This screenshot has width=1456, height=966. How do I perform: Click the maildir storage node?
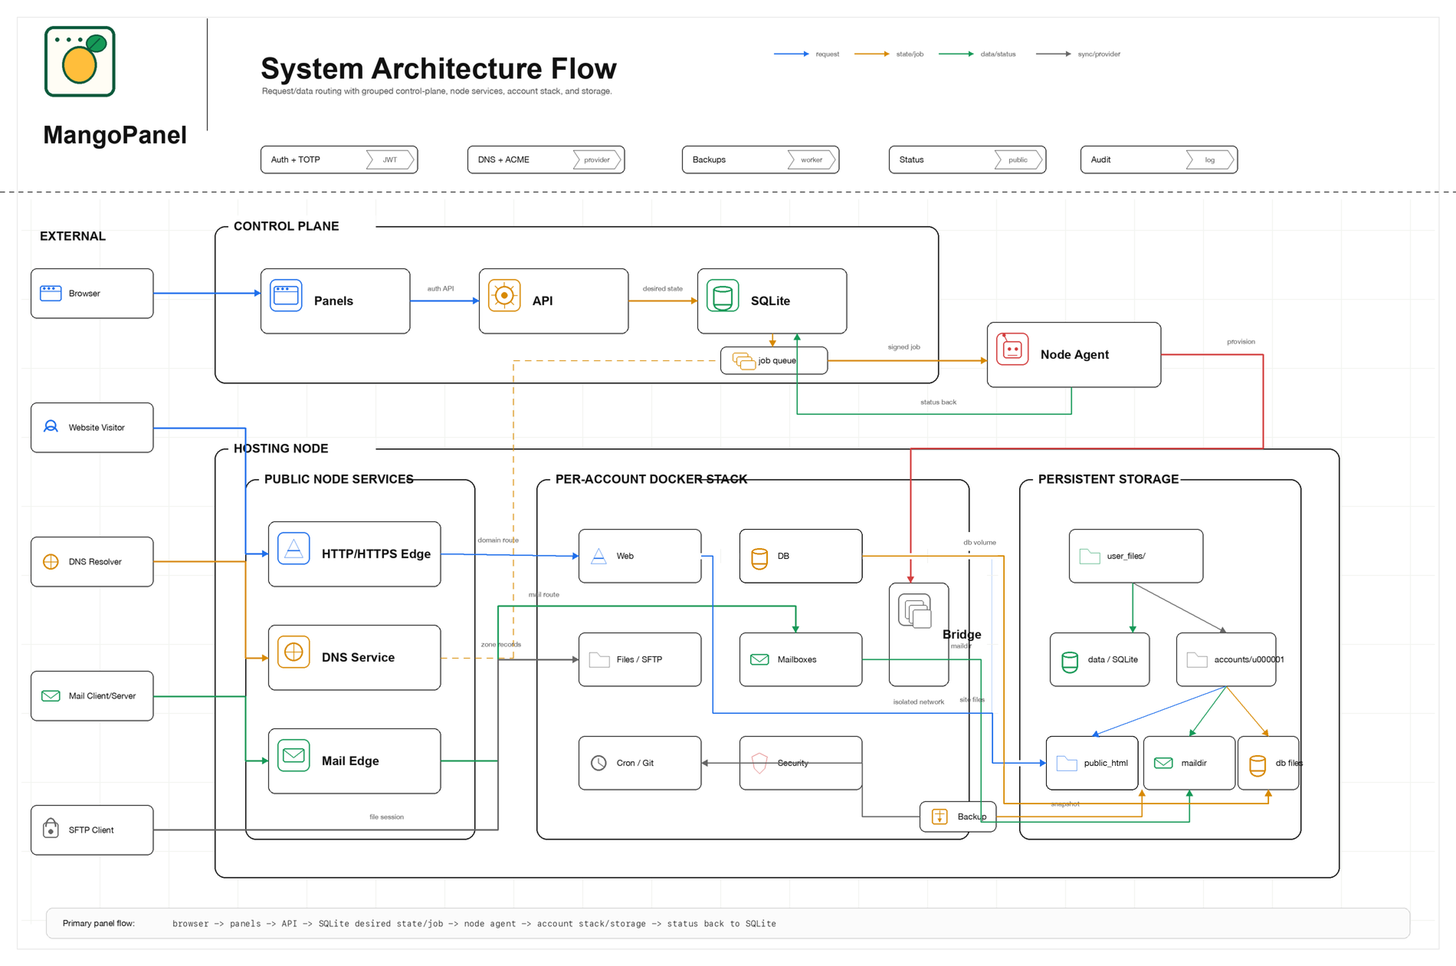1189,763
